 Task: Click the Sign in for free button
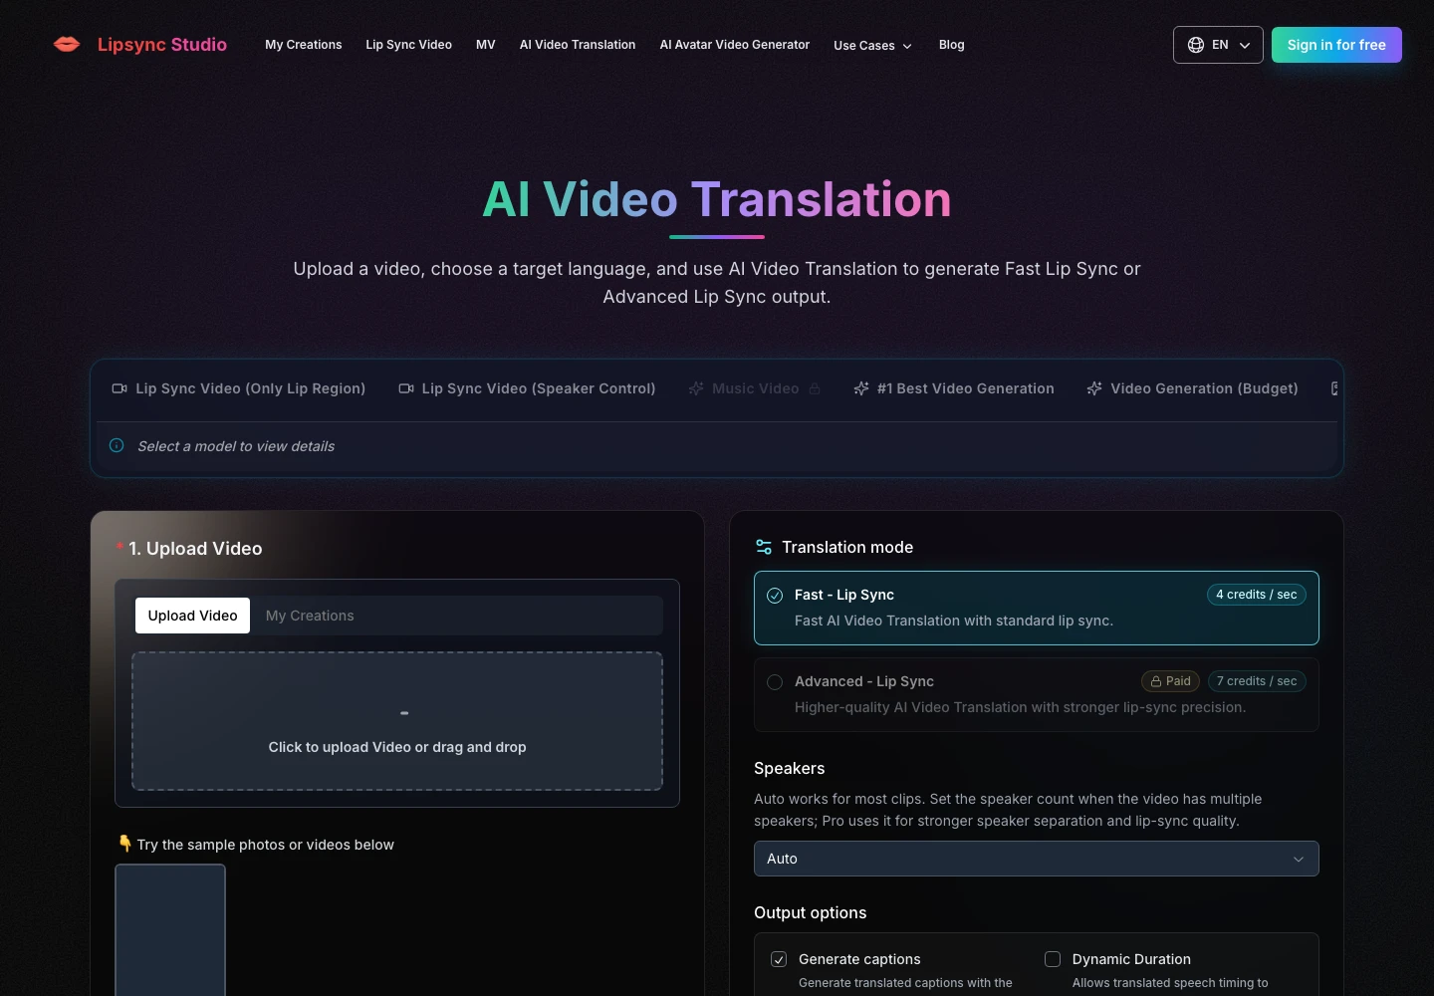(x=1336, y=45)
